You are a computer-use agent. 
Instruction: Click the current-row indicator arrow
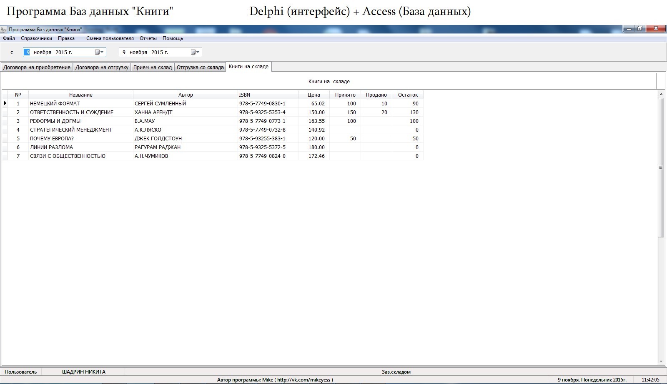coord(5,103)
